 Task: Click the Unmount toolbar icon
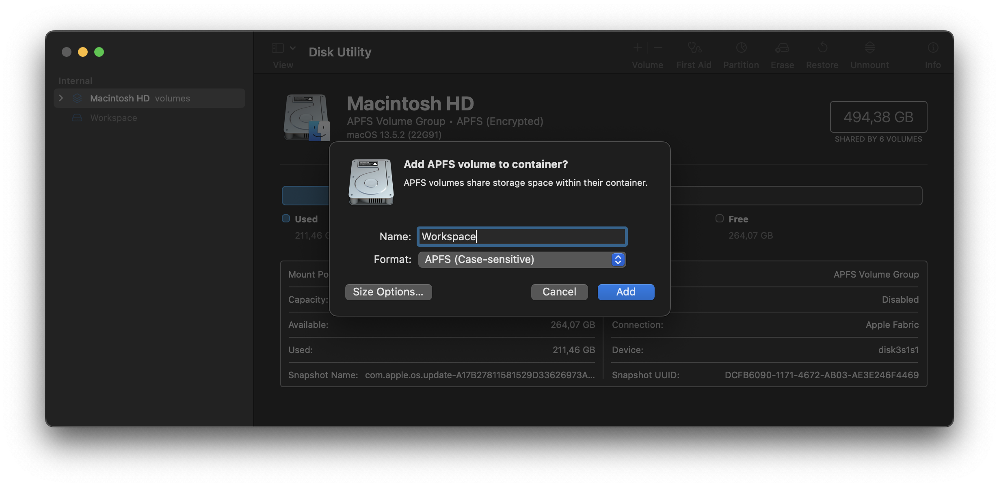[x=869, y=48]
